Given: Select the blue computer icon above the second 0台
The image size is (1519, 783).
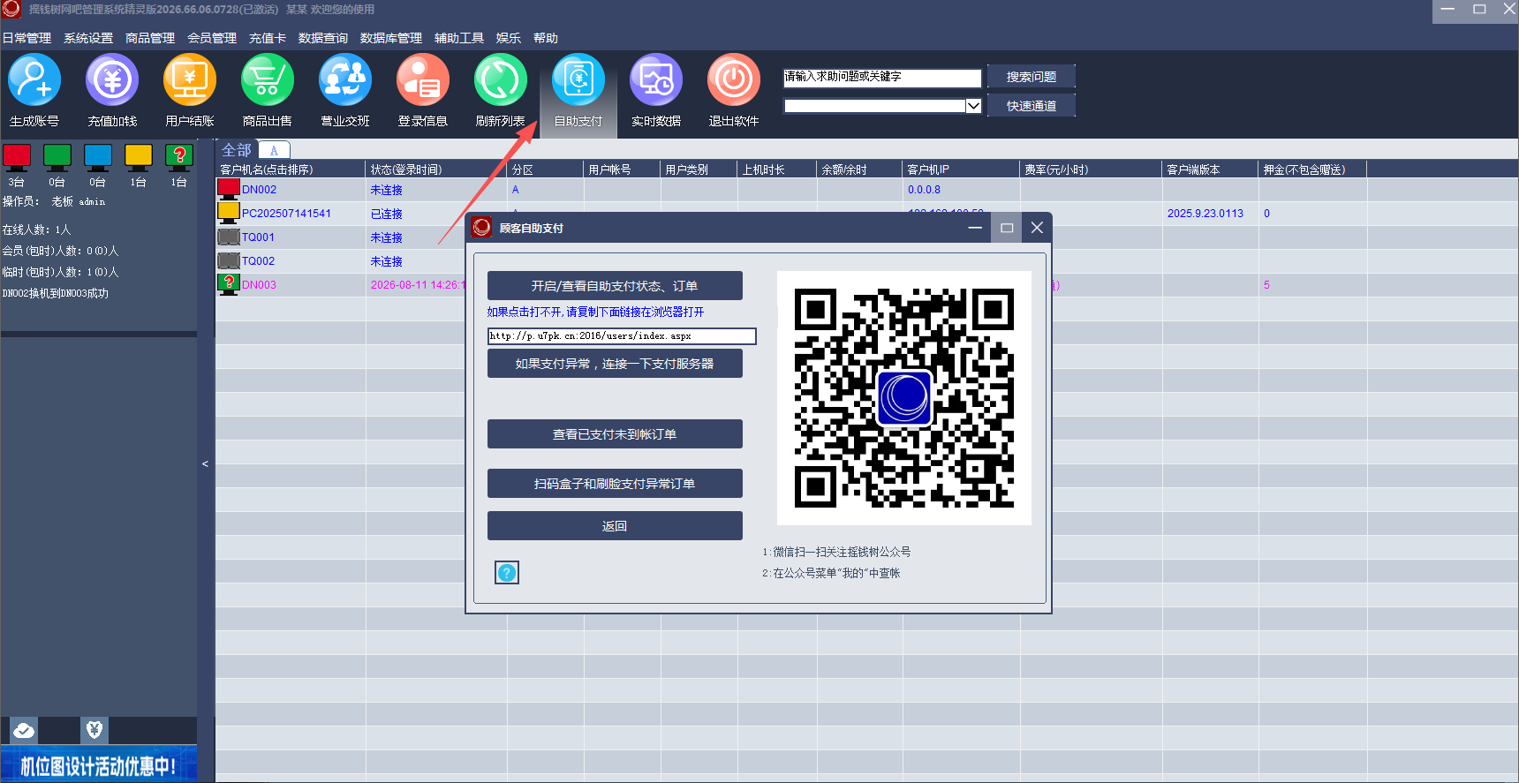Looking at the screenshot, I should point(98,158).
